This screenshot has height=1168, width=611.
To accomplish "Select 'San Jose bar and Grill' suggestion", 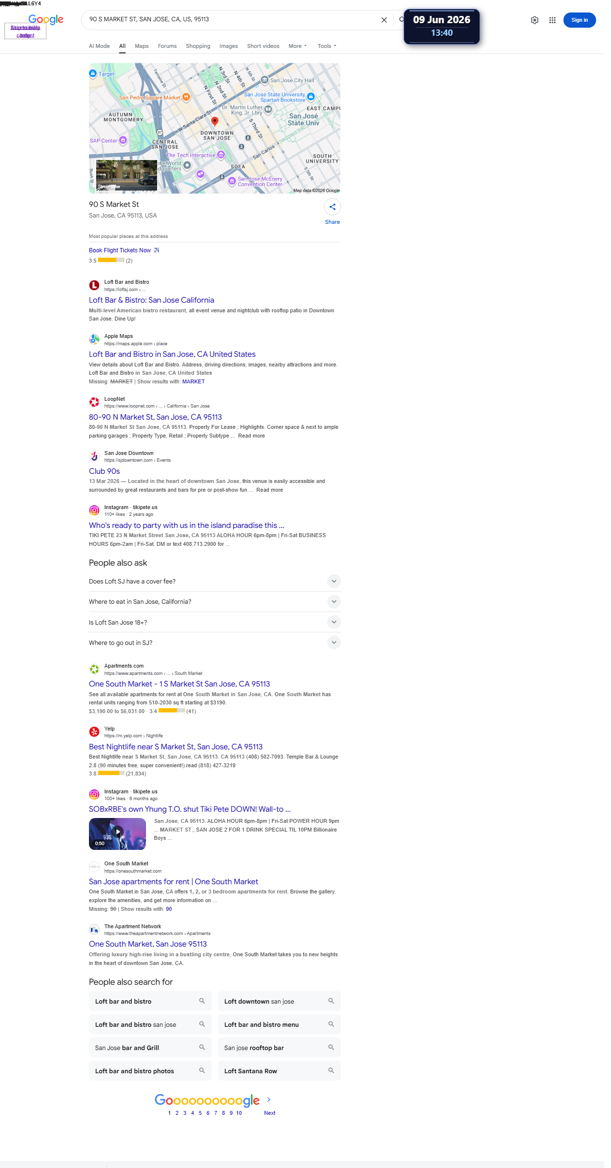I will coord(150,1048).
